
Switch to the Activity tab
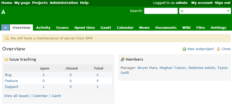(43, 27)
